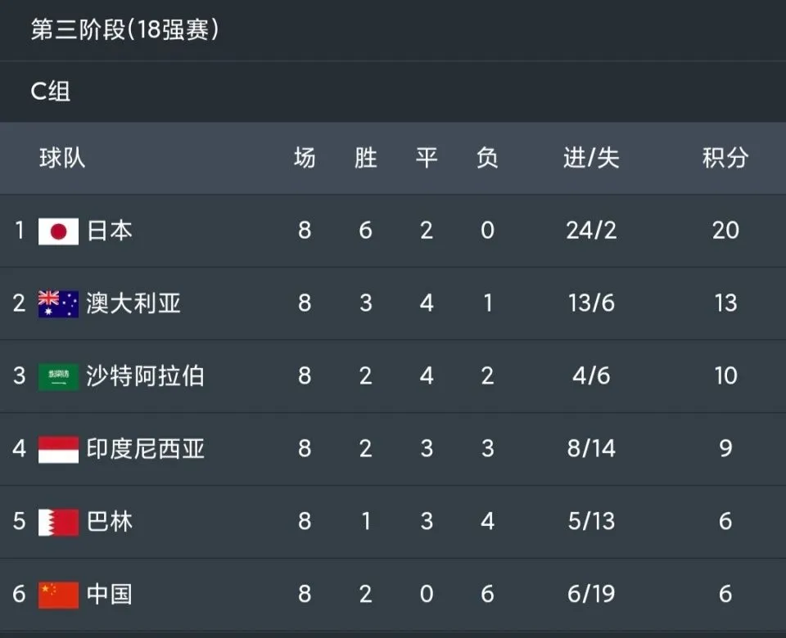Open the 中国 team page
786x638 pixels.
pyautogui.click(x=109, y=594)
